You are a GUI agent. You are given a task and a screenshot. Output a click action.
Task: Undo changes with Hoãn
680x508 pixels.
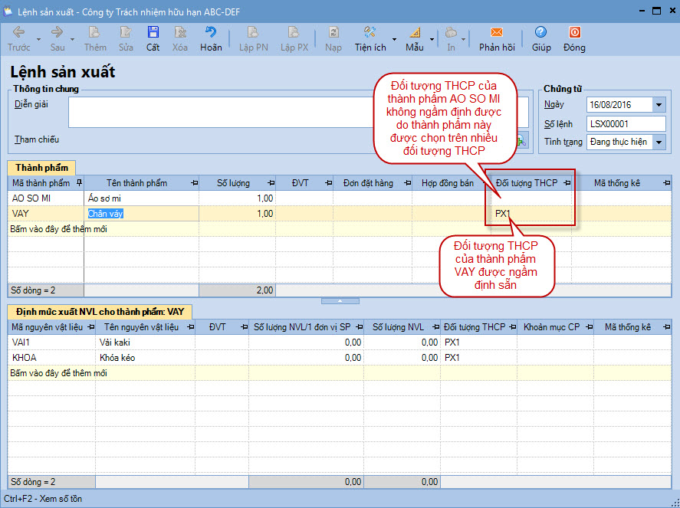pyautogui.click(x=211, y=38)
